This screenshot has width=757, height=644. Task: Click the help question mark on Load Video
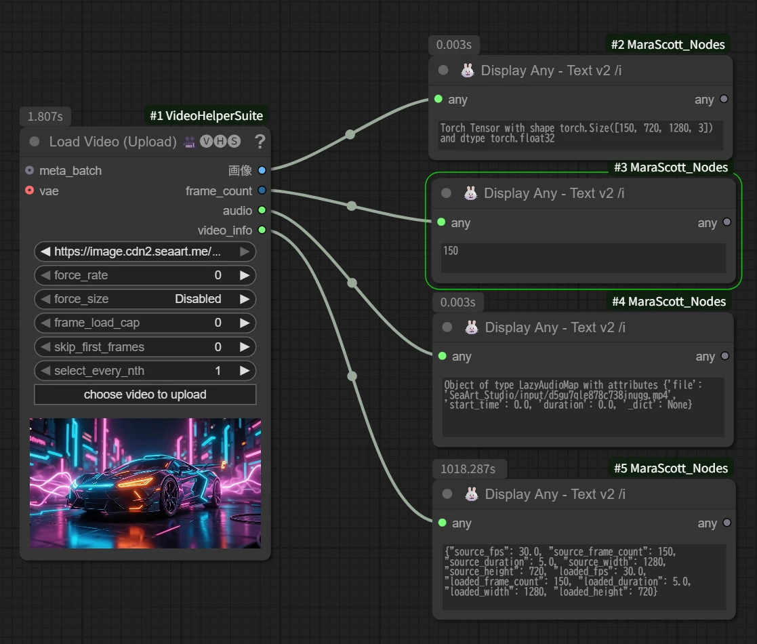tap(260, 142)
